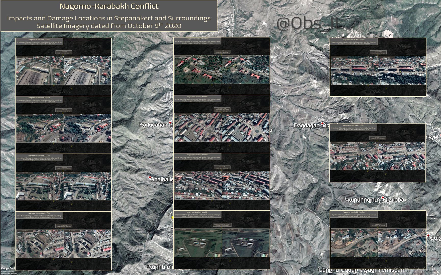Open Location 4 before image dated 14.09.2020
Viewport: 441px width, 275px height.
tap(40, 244)
